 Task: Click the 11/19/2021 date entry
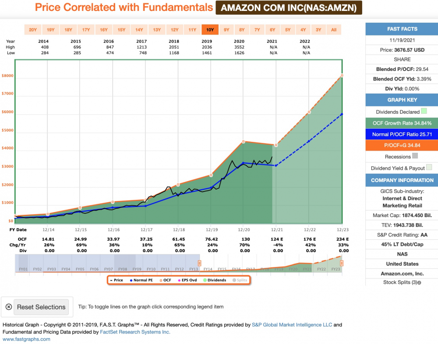tap(402, 40)
